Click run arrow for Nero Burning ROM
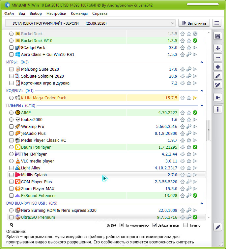Image resolution: width=226 pixels, height=249 pixels. point(195,211)
